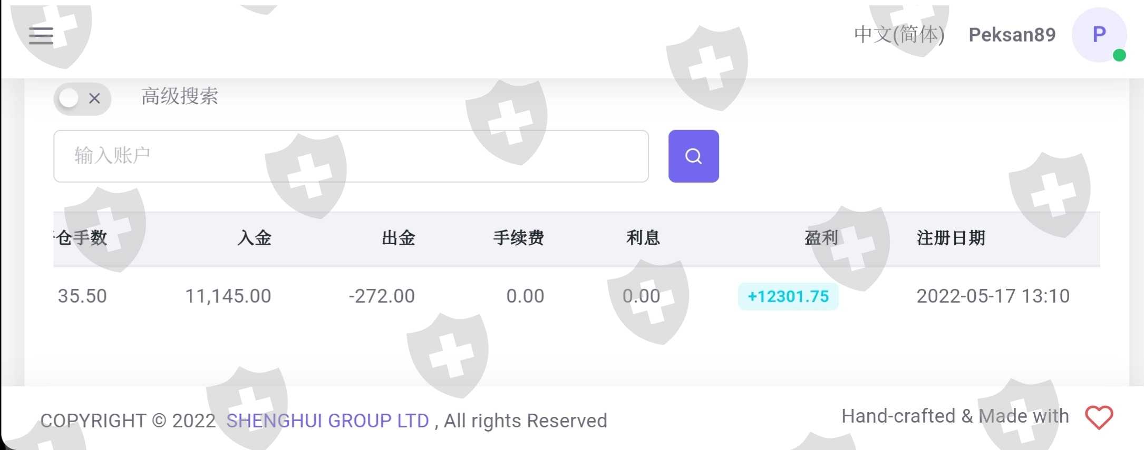Open the 中文(简体) language dropdown
Screen dimensions: 1144x450
(x=899, y=35)
